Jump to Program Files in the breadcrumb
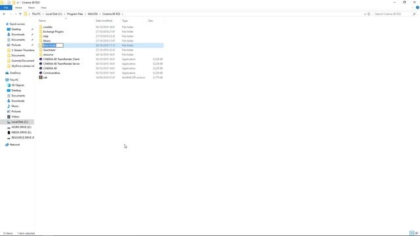The height and width of the screenshot is (236, 420). pyautogui.click(x=75, y=14)
